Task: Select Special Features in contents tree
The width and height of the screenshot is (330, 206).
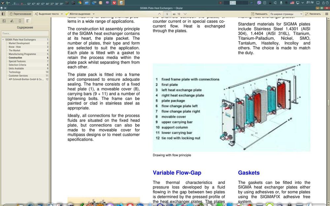Action: pyautogui.click(x=17, y=61)
